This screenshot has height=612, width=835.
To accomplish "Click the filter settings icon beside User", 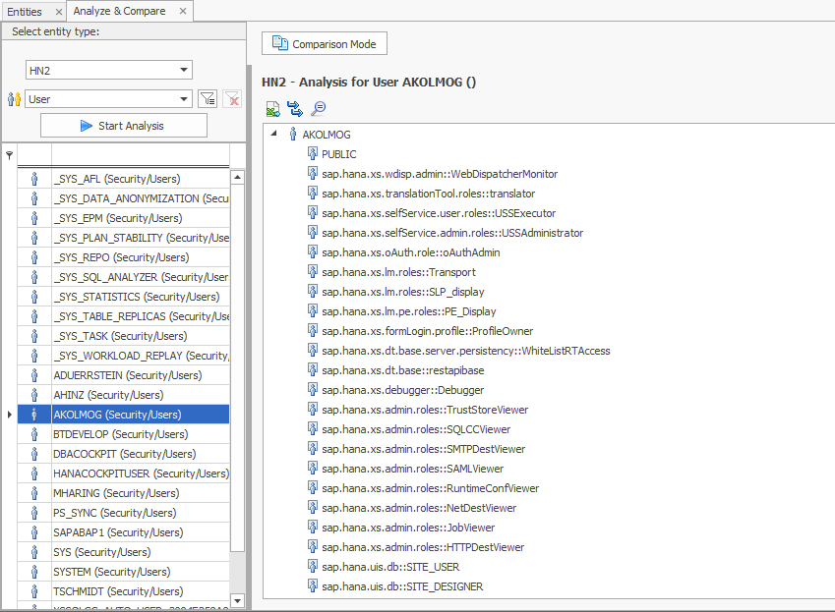I will 208,98.
